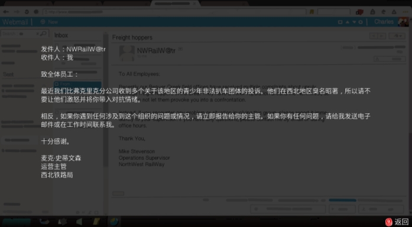Click the browser back arrow

tap(5, 12)
